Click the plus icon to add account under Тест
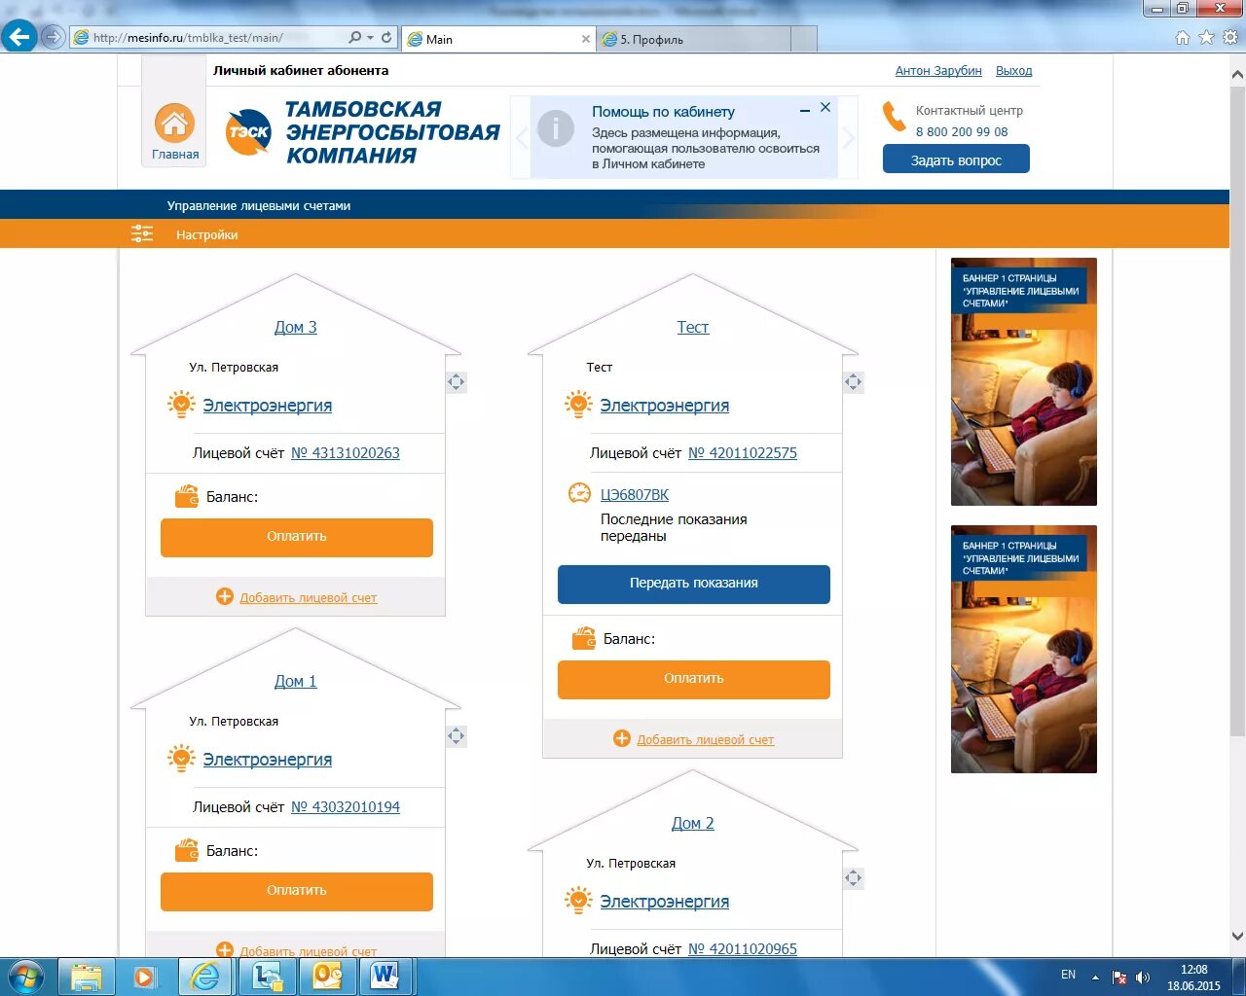The width and height of the screenshot is (1246, 996). tap(622, 738)
